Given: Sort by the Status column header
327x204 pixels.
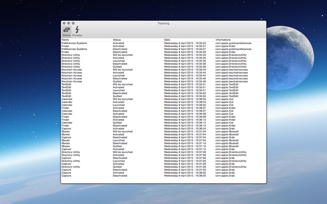Looking at the screenshot, I should point(138,40).
